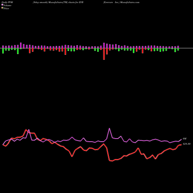This screenshot has width=193, height=193.
Task: Select the 'Price' legend label
Action: [6, 8]
